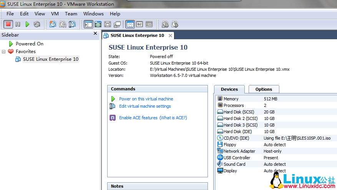Viewport: 337px width, 190px height.
Task: Select the Hard Disk 2 (SCSI) row
Action: [276, 118]
